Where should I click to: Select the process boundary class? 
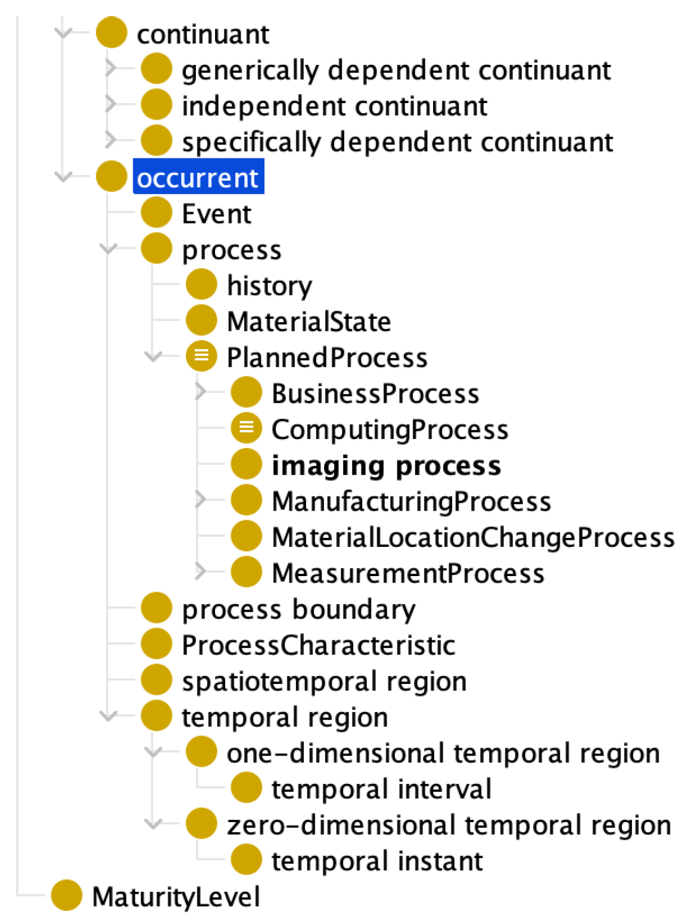coord(298,609)
